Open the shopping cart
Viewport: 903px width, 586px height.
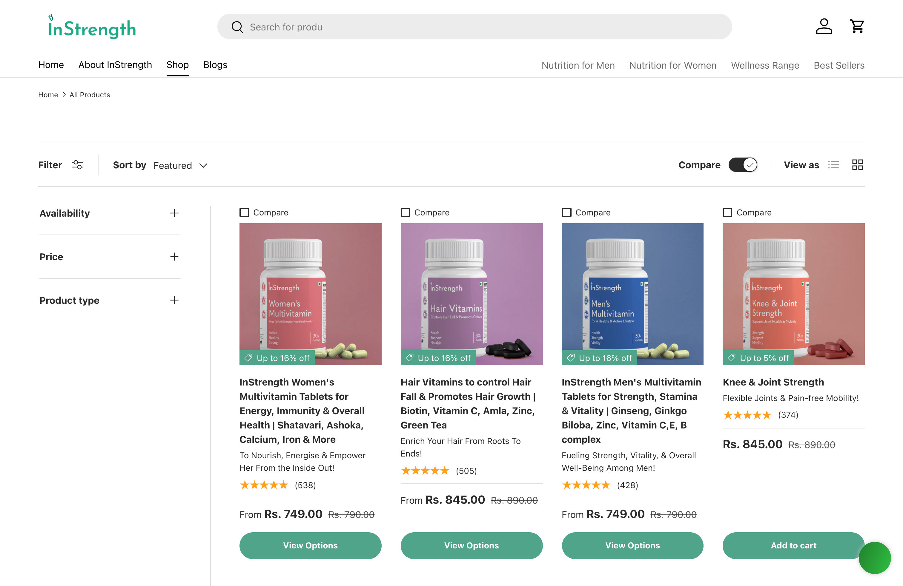857,26
